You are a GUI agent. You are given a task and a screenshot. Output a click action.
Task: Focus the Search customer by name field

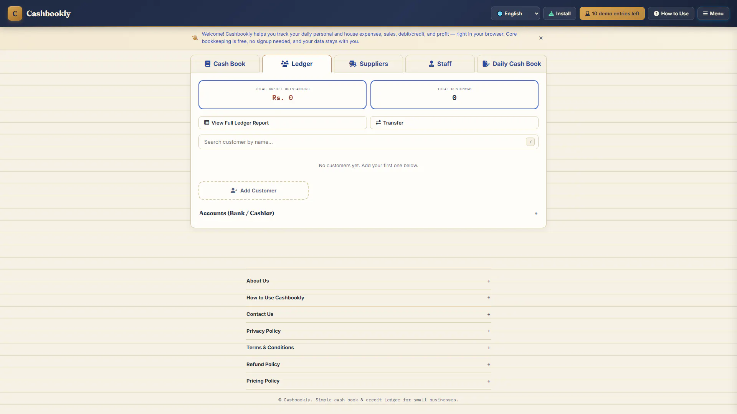point(368,142)
